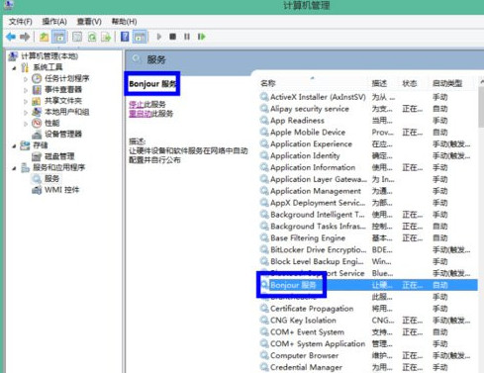Click the Pause service icon
The width and height of the screenshot is (484, 373).
pyautogui.click(x=187, y=37)
